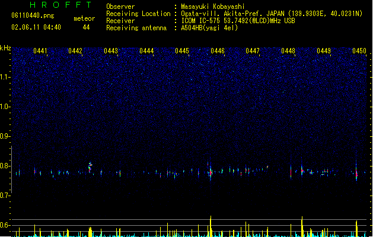Click the 0.8 kHz axis label
The image size is (373, 237).
5,166
